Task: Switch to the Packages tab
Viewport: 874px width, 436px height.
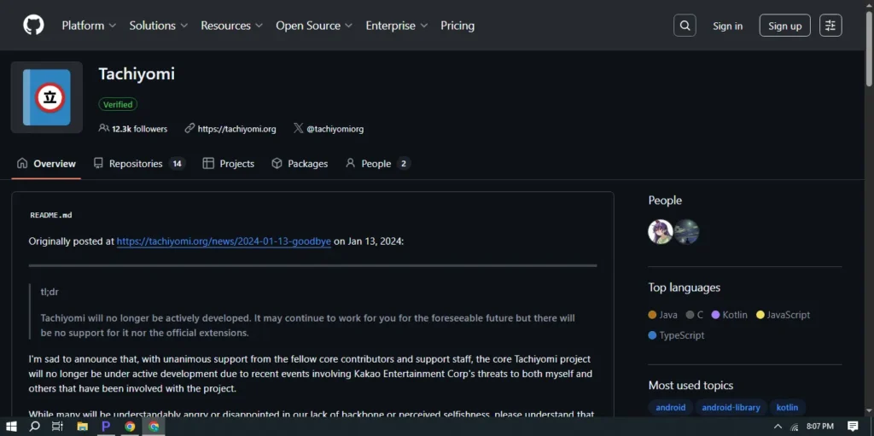Action: (300, 163)
